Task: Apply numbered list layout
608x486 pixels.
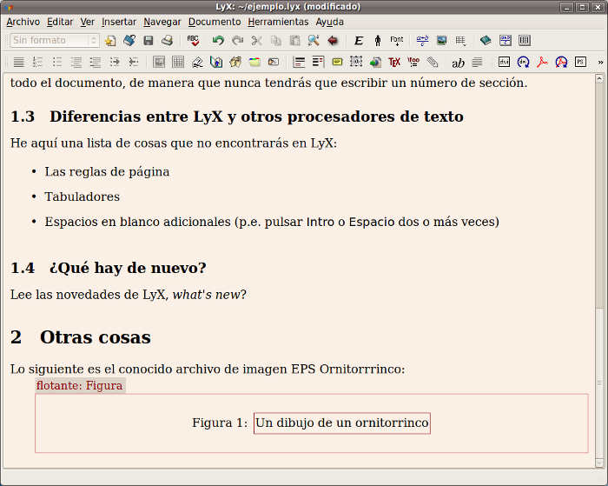Action: click(37, 62)
